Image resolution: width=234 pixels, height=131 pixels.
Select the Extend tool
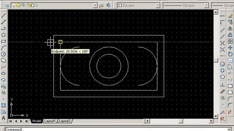pyautogui.click(x=230, y=80)
